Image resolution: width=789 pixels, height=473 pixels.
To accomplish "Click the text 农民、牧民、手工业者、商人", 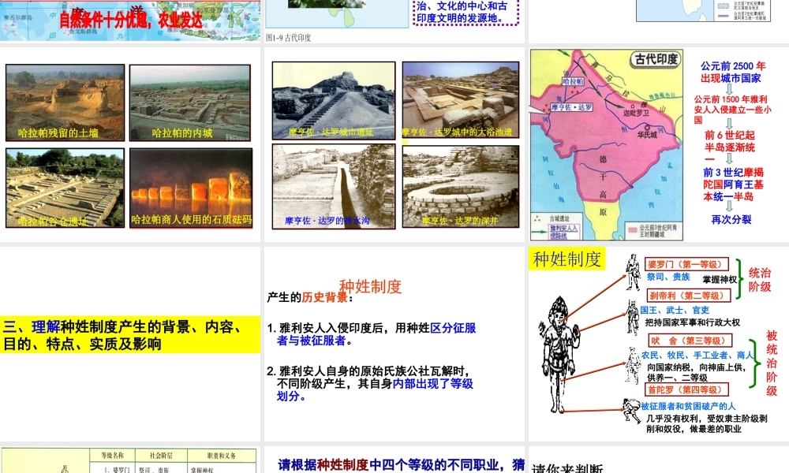I will click(697, 356).
